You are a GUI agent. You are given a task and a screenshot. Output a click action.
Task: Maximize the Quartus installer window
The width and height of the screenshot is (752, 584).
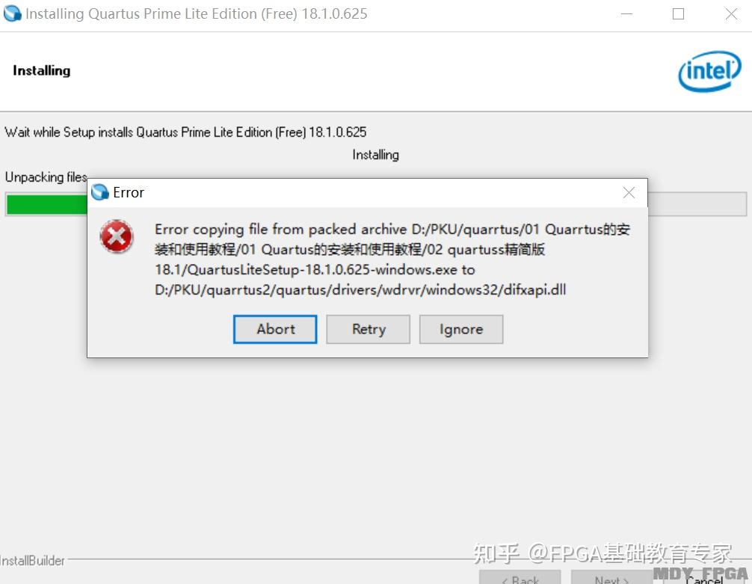[678, 14]
